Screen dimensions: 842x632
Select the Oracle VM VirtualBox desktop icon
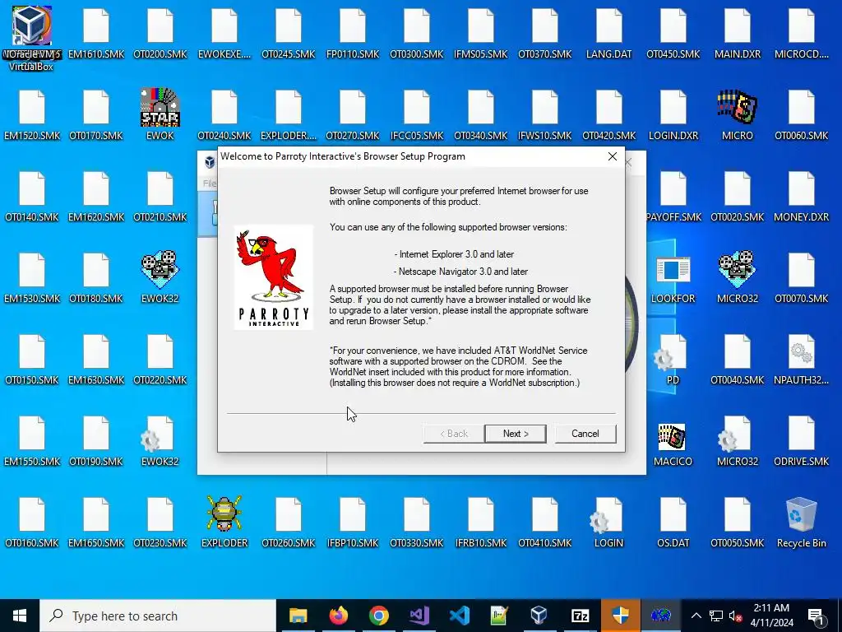(x=32, y=39)
